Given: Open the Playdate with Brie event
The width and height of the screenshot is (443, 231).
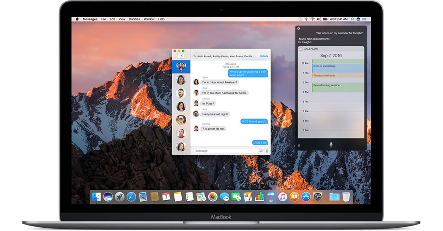Looking at the screenshot, I should pyautogui.click(x=338, y=76).
